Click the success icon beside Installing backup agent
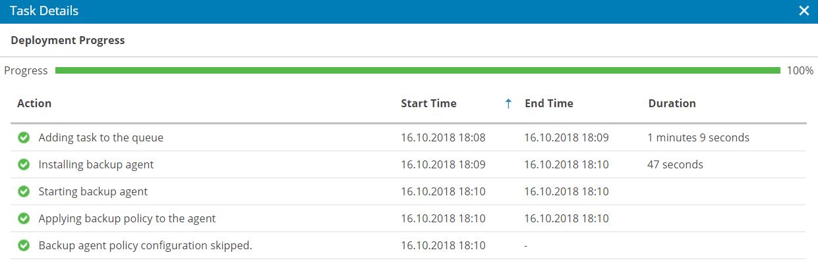 (24, 164)
